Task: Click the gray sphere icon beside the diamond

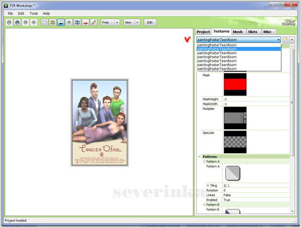Action: point(25,22)
